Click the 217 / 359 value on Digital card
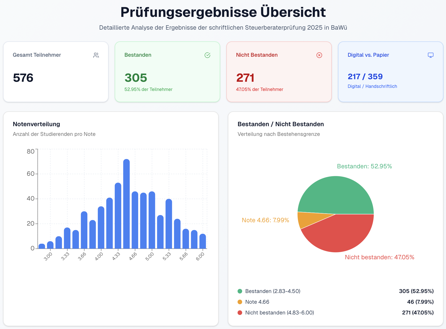The image size is (446, 329). tap(365, 76)
